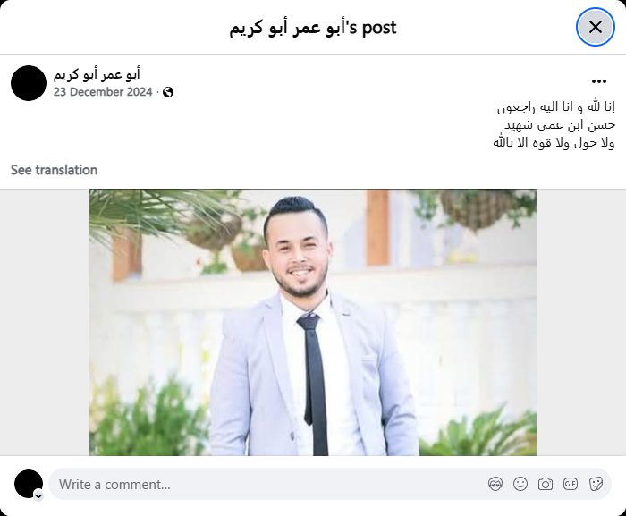Insert an avatar sticker in comment
The image size is (626, 516).
pos(495,484)
